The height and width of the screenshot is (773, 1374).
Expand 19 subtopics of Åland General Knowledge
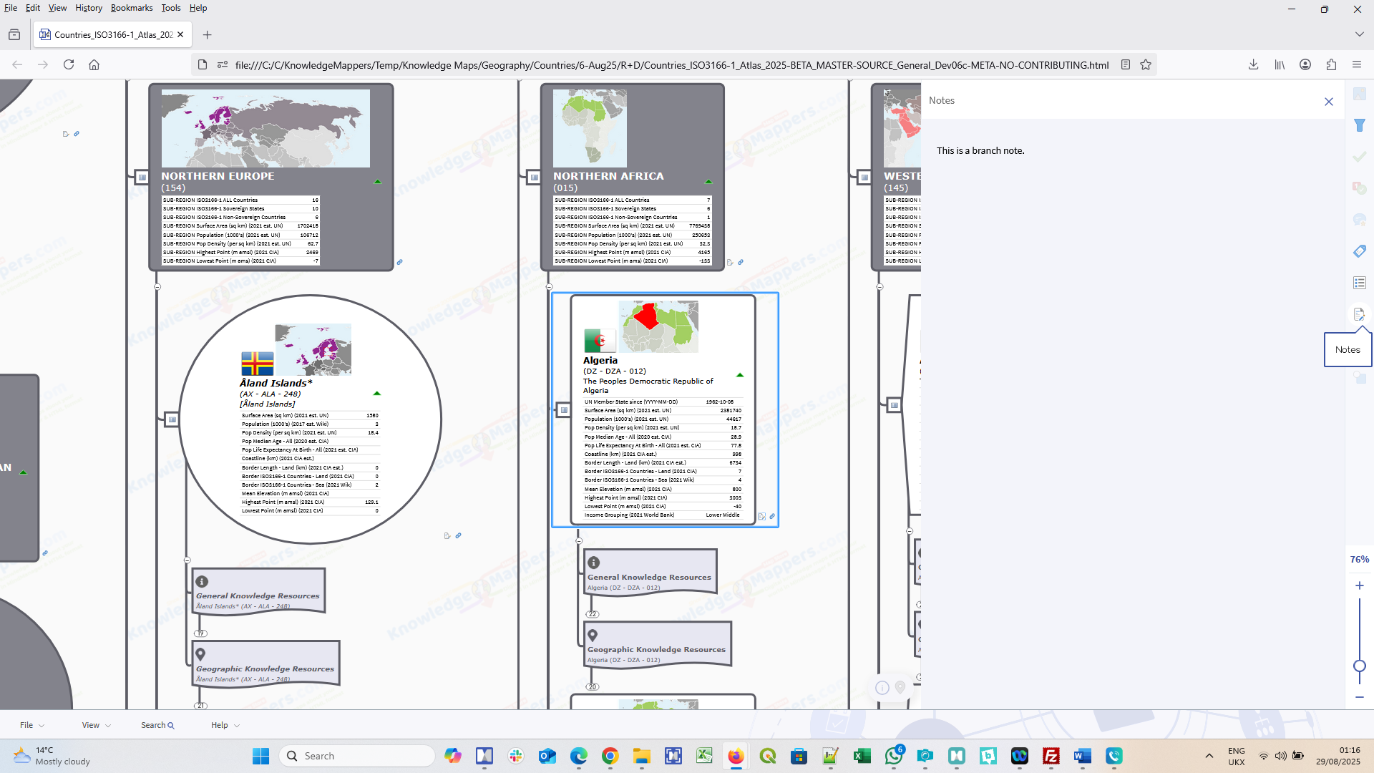pos(201,633)
